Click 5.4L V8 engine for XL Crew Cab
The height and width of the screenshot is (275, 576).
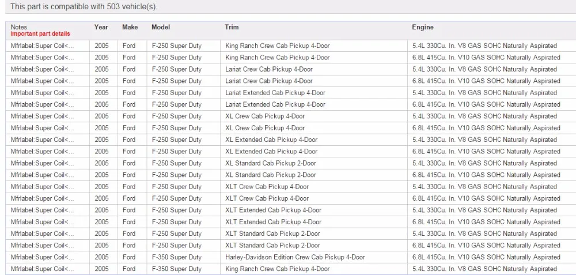(484, 116)
